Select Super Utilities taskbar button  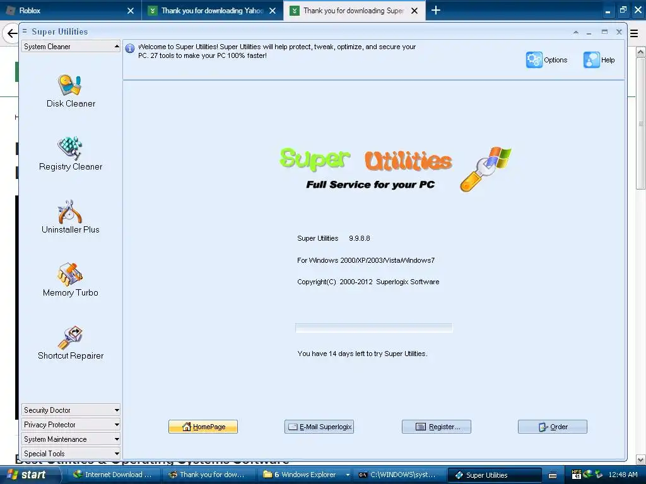pos(493,475)
